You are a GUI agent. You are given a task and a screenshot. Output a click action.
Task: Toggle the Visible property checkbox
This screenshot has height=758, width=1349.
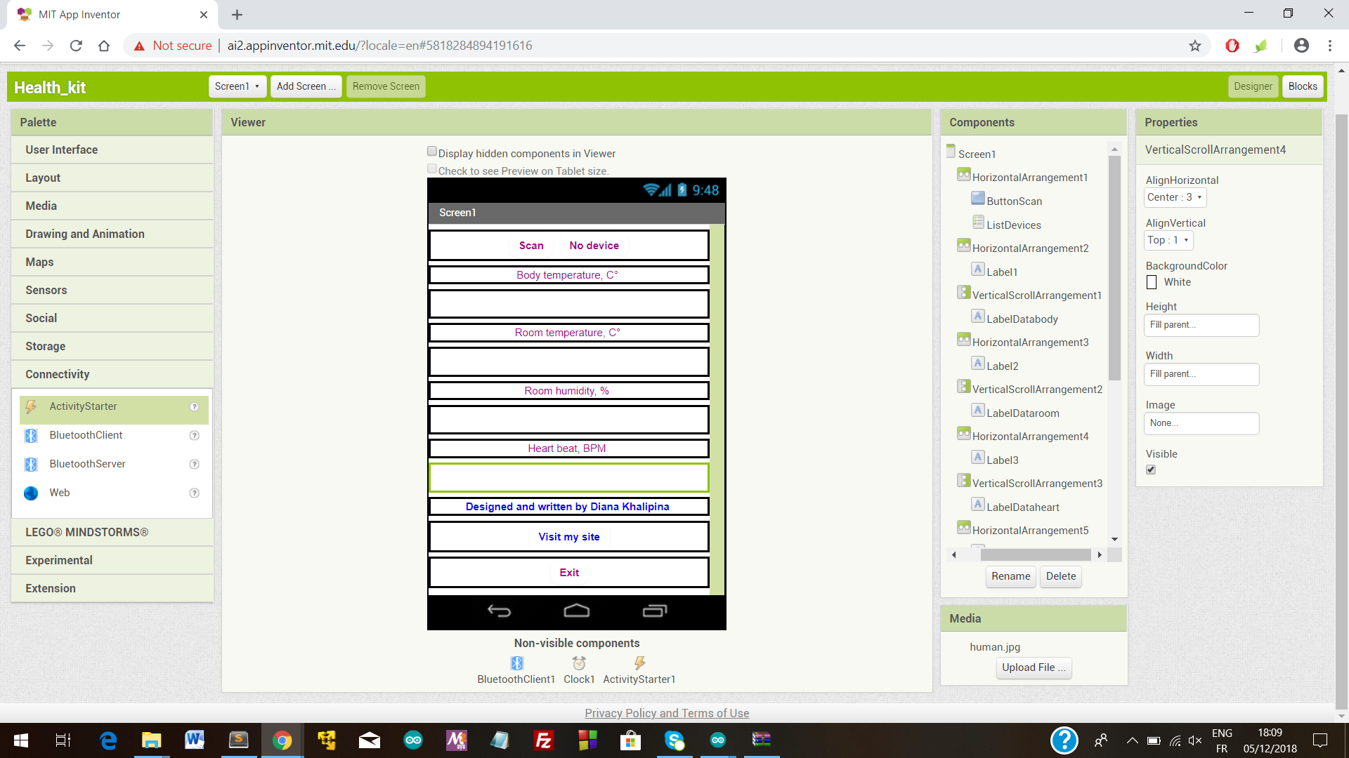coord(1151,470)
